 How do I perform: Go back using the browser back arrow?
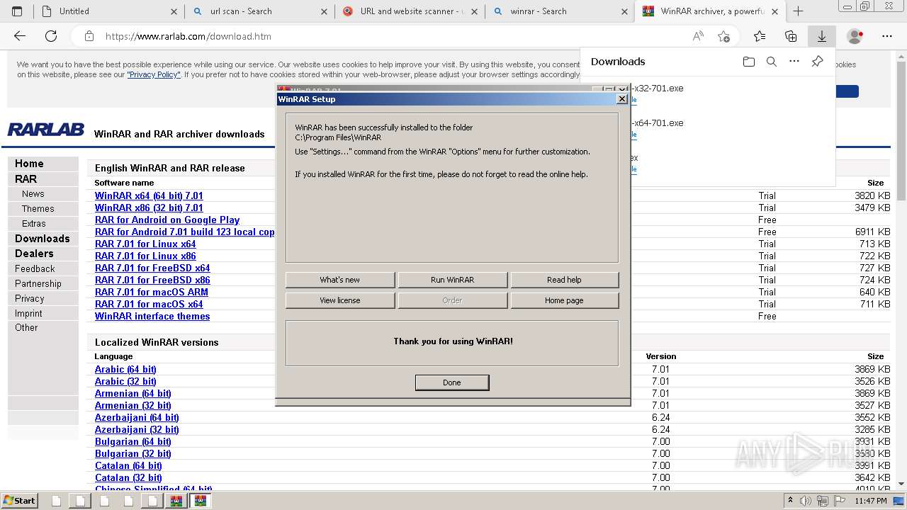pyautogui.click(x=20, y=36)
